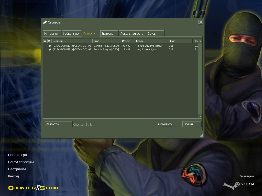
Task: Start Новая игра from the main menu
Action: point(18,155)
